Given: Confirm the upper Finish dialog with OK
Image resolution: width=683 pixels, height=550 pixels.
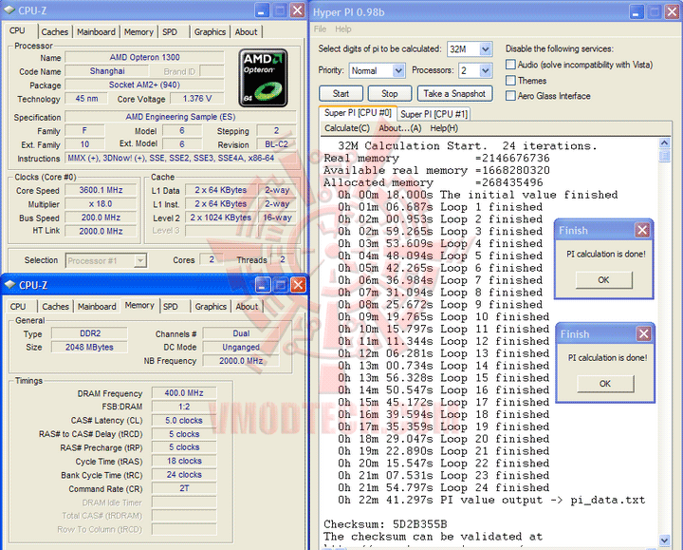Looking at the screenshot, I should pyautogui.click(x=603, y=280).
